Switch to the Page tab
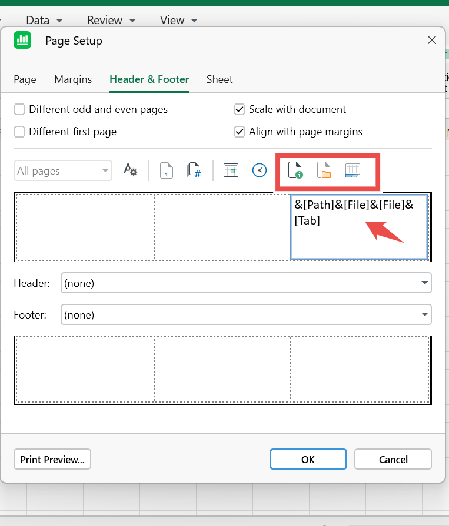The height and width of the screenshot is (526, 449). (x=25, y=79)
